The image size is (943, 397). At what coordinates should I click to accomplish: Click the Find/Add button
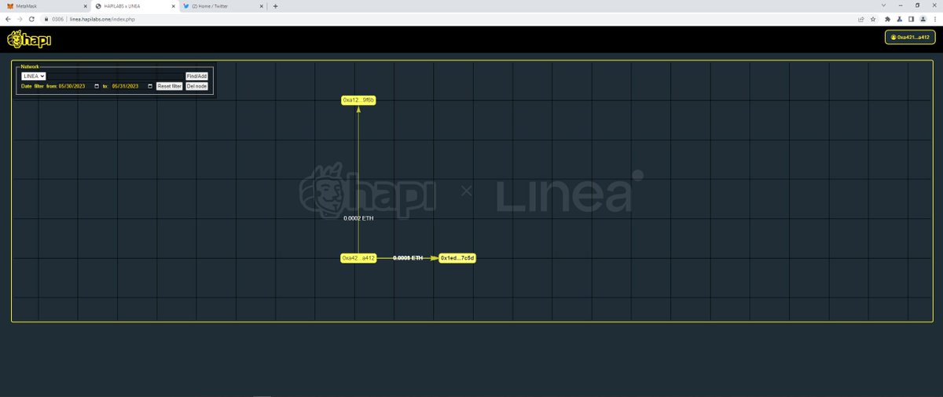(x=196, y=76)
